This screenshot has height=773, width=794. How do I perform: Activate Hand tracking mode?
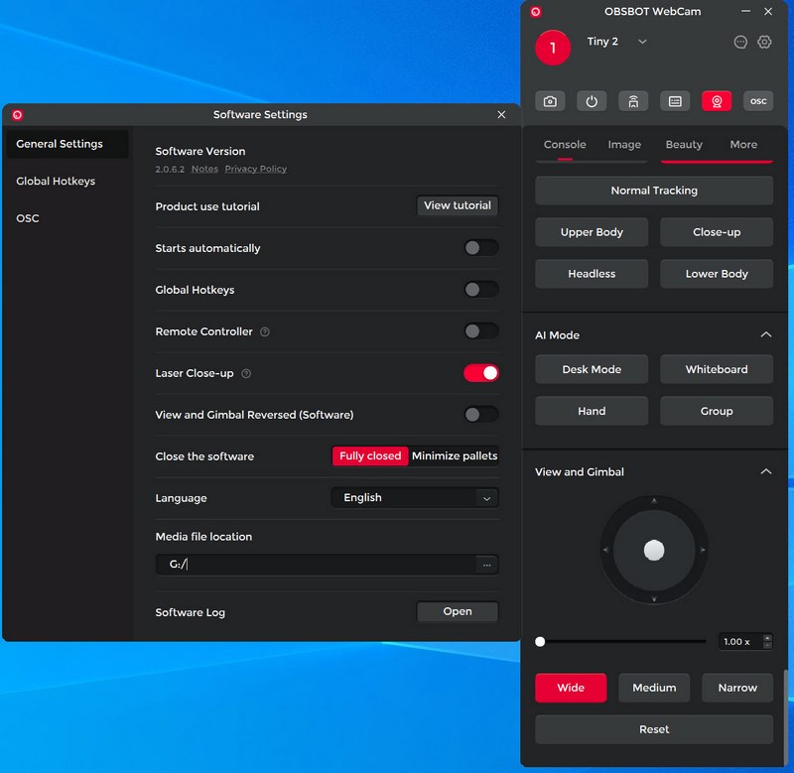click(x=592, y=411)
